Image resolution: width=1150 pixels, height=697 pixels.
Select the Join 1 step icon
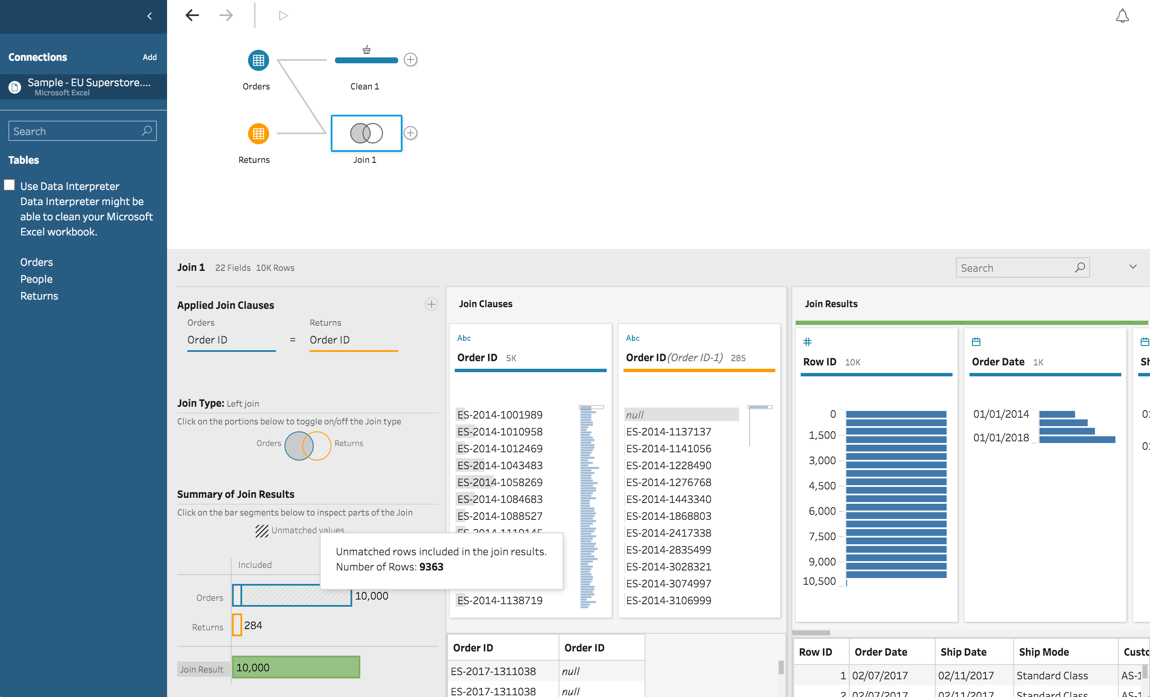366,133
